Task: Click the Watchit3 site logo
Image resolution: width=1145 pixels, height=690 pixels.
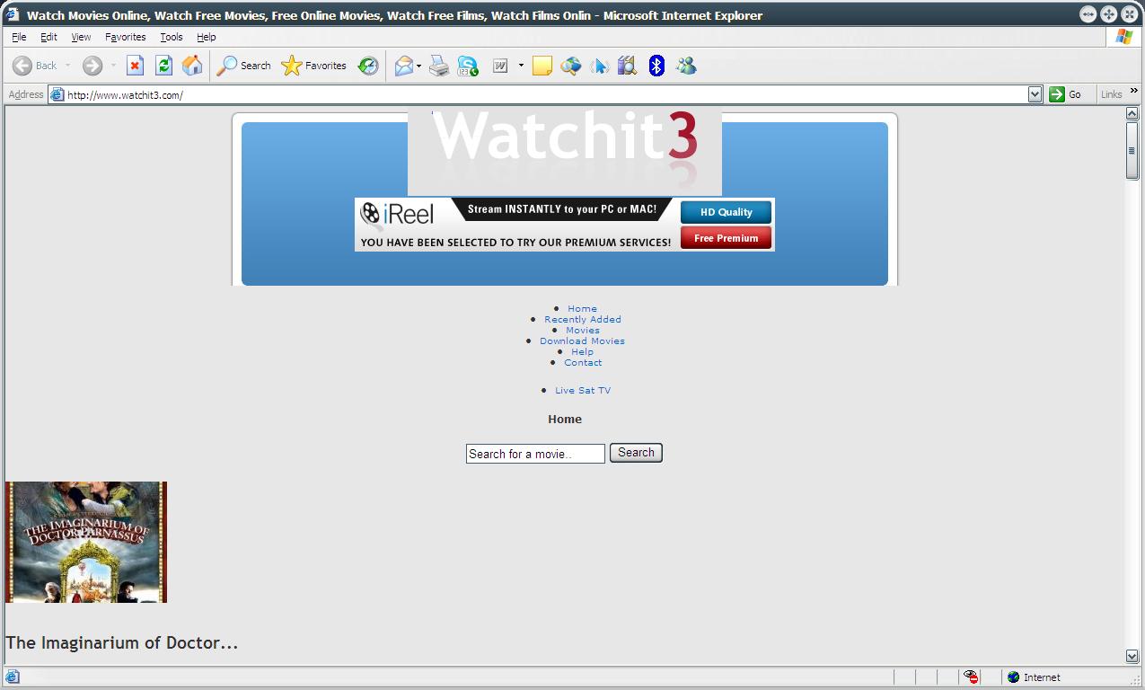Action: 565,151
